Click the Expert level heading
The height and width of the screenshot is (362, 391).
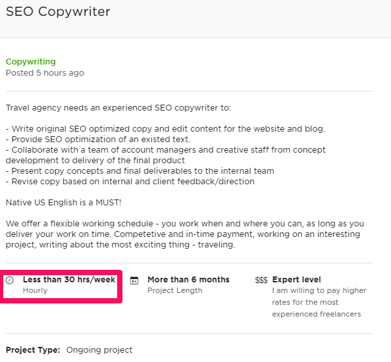[296, 280]
